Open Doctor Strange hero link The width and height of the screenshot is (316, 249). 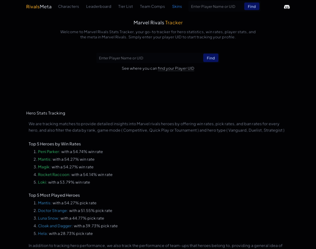(53, 210)
